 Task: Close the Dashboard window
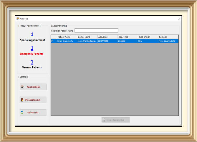click(x=179, y=19)
